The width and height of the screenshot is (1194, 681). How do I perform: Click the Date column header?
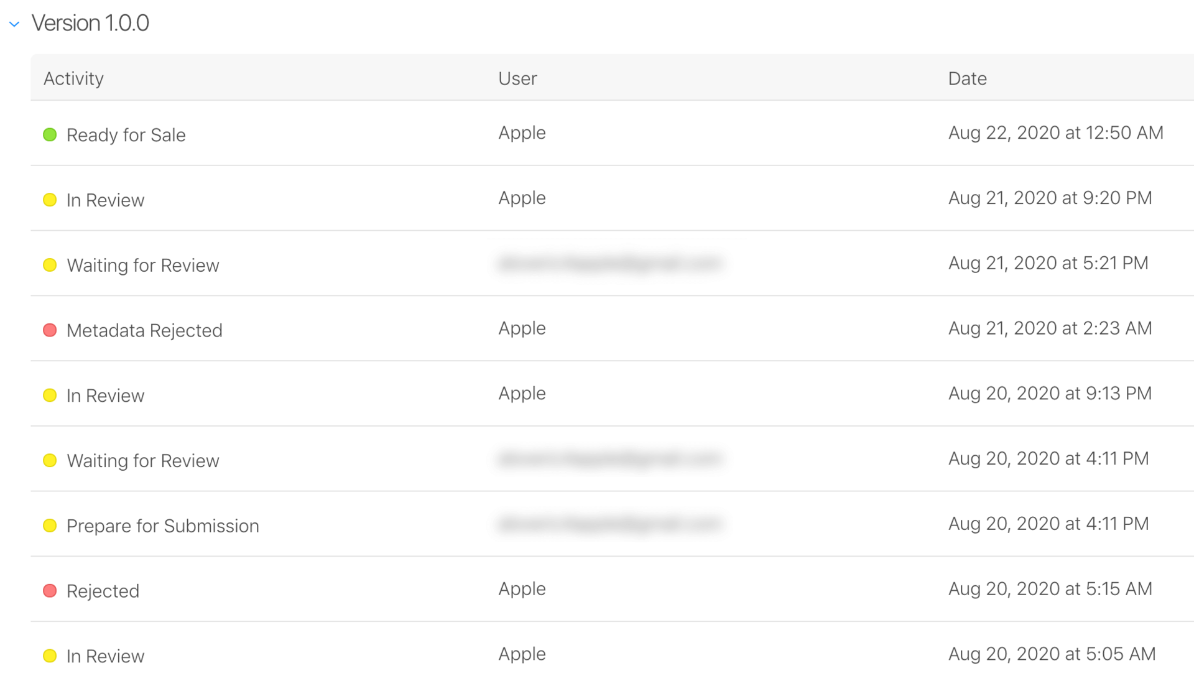click(967, 78)
